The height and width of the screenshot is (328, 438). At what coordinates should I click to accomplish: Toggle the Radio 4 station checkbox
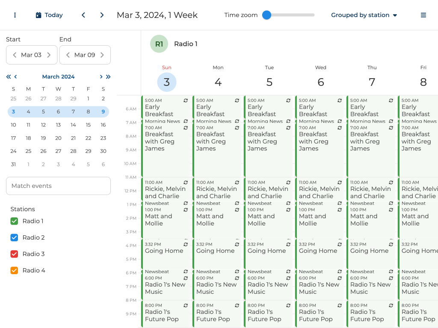pos(14,270)
